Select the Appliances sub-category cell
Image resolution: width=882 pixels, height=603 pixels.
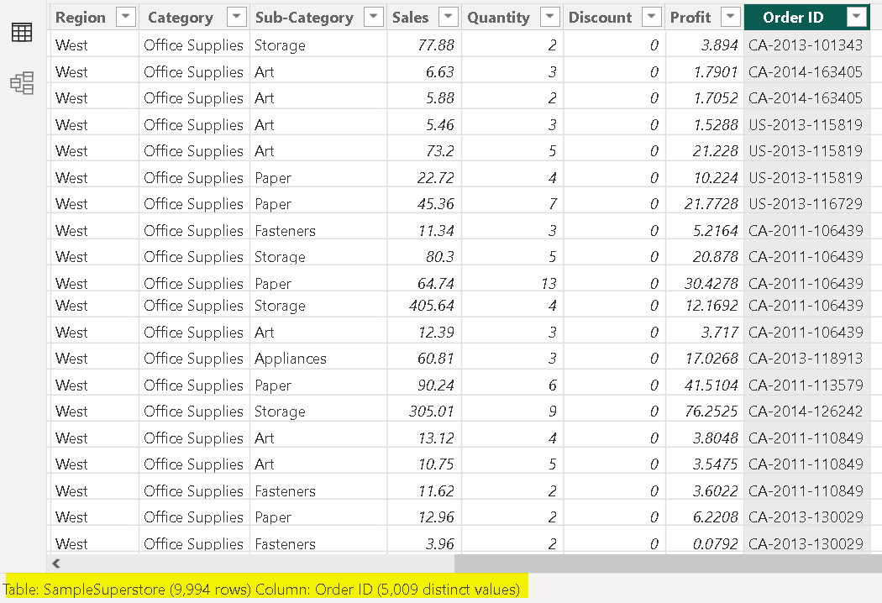(x=291, y=359)
